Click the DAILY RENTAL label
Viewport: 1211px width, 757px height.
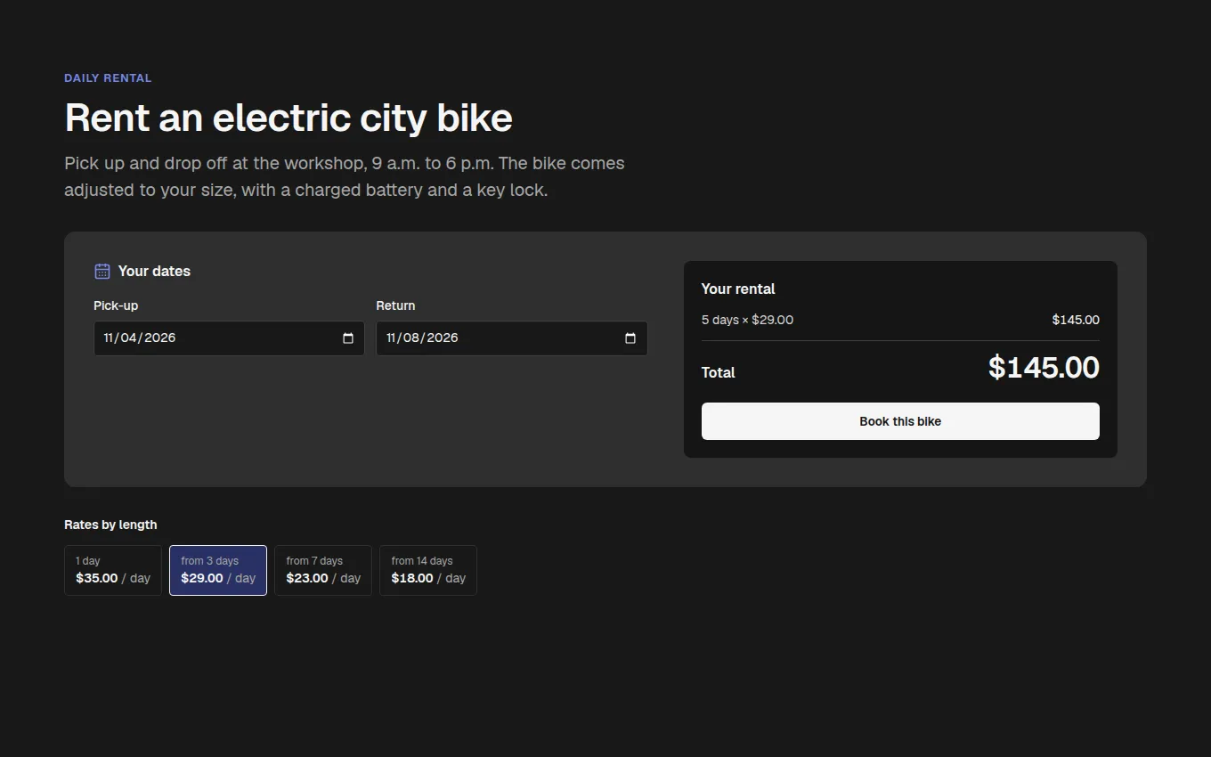pyautogui.click(x=108, y=78)
